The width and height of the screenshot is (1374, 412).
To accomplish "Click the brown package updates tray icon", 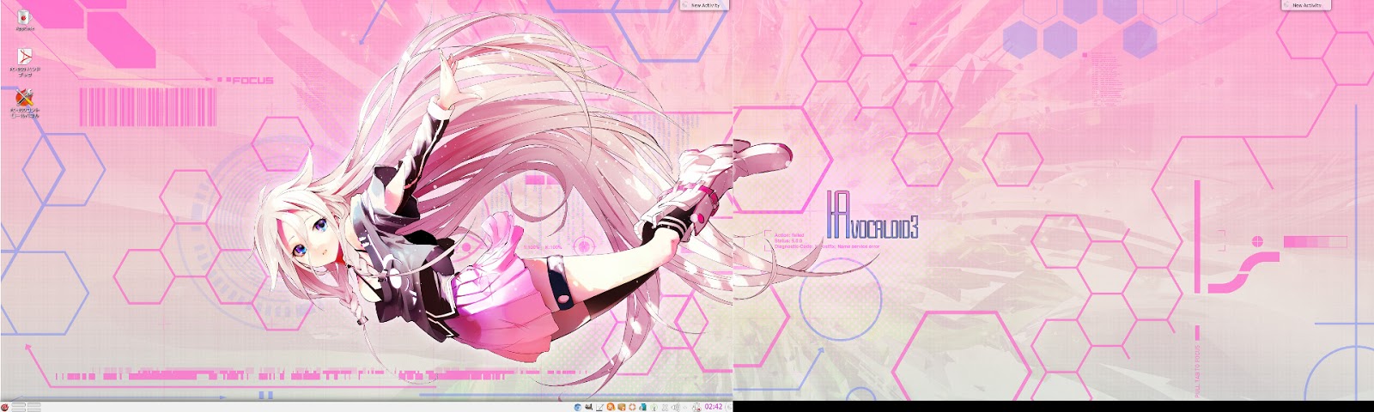I will (x=622, y=407).
